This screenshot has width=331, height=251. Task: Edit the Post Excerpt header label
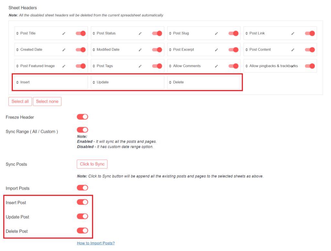[216, 49]
